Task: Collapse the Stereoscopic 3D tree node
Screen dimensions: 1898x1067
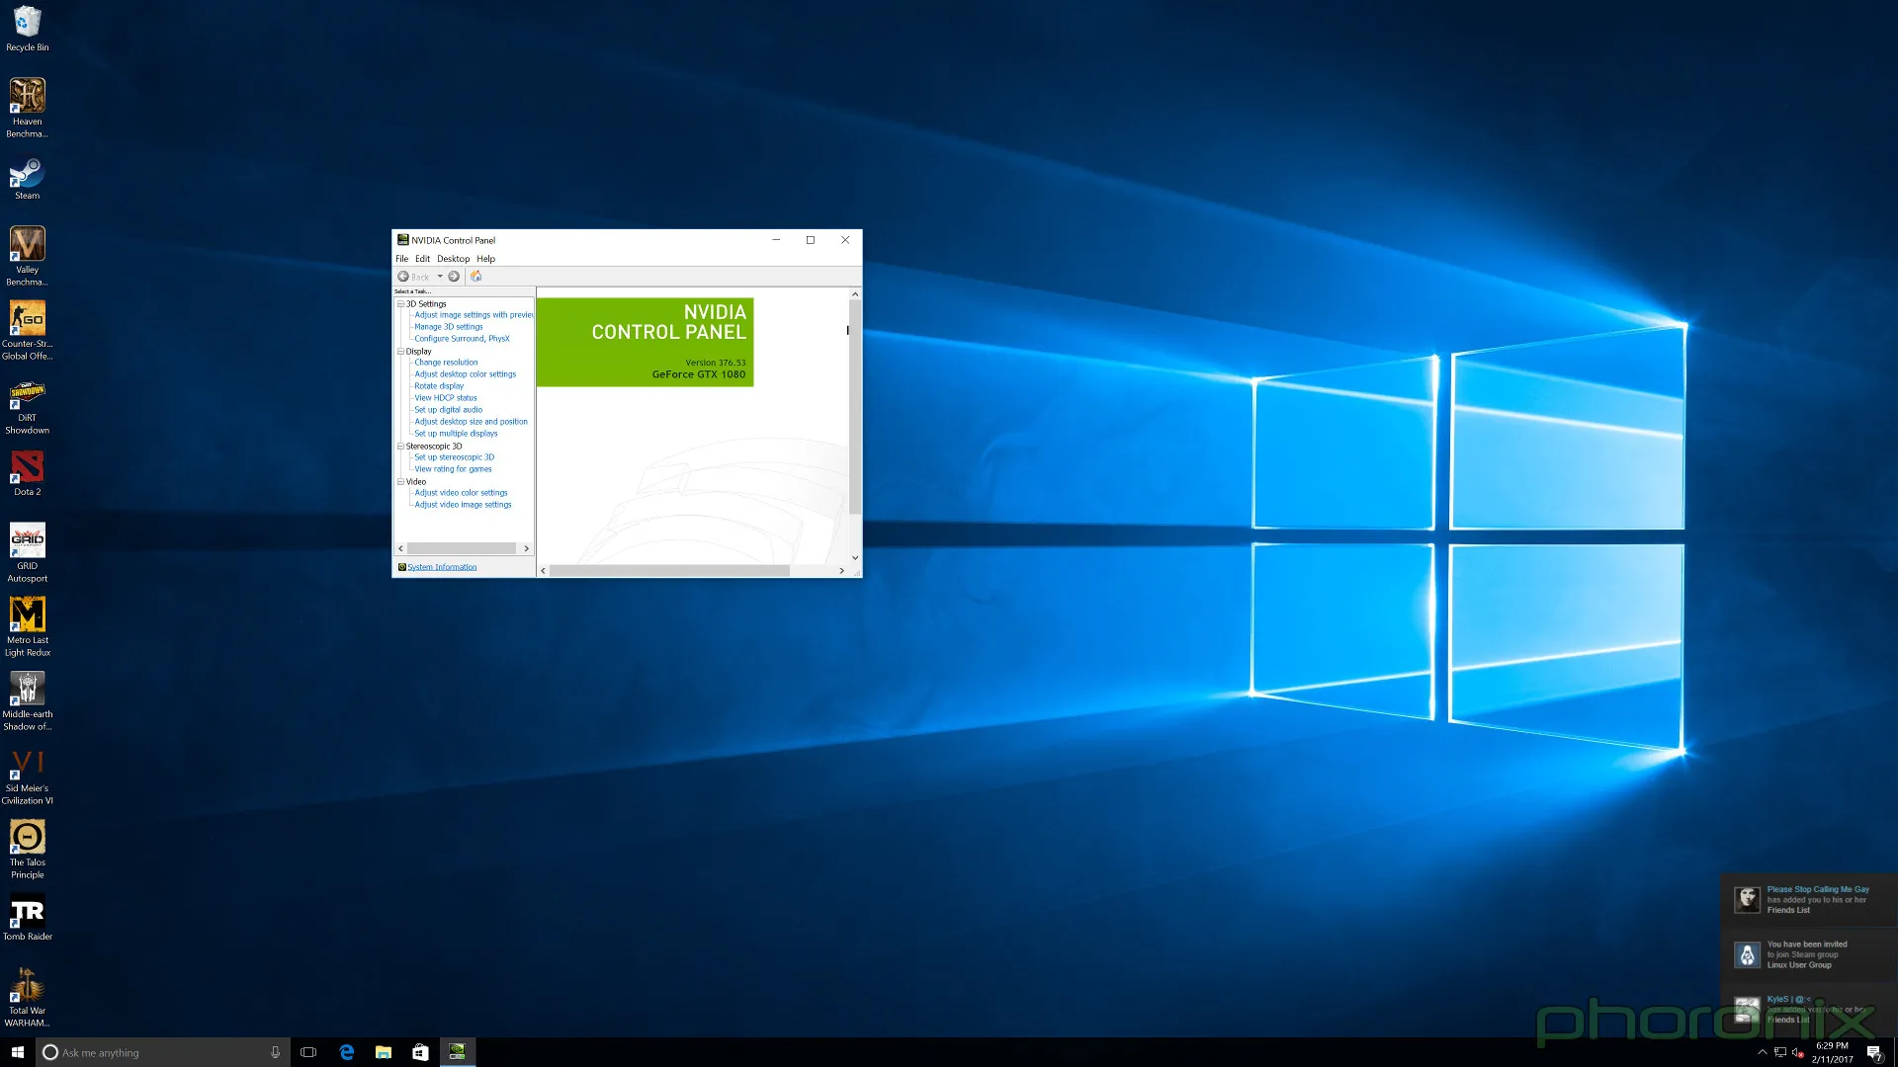Action: coord(400,447)
